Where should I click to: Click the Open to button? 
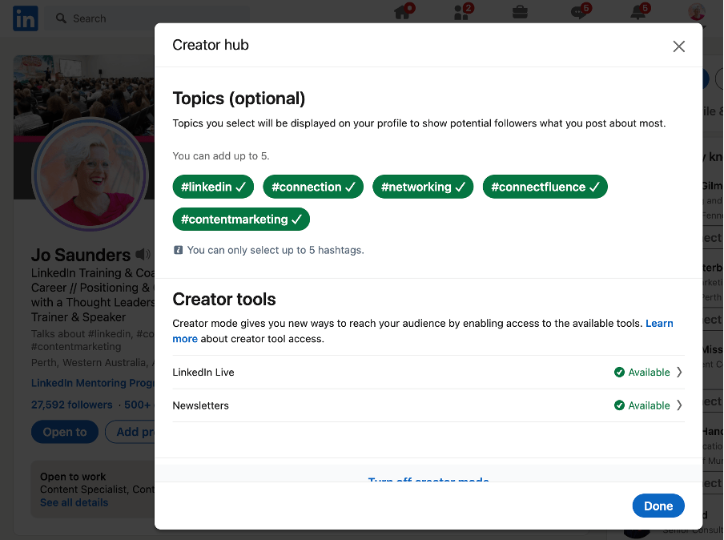click(x=65, y=432)
